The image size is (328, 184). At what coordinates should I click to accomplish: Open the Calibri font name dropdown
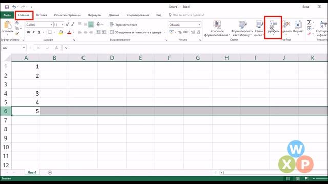51,25
